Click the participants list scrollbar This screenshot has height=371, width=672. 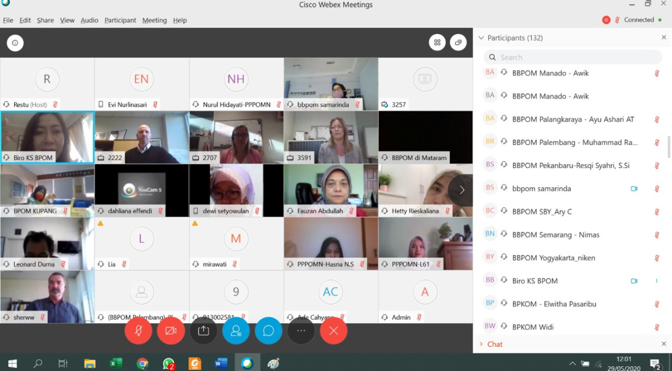(668, 147)
